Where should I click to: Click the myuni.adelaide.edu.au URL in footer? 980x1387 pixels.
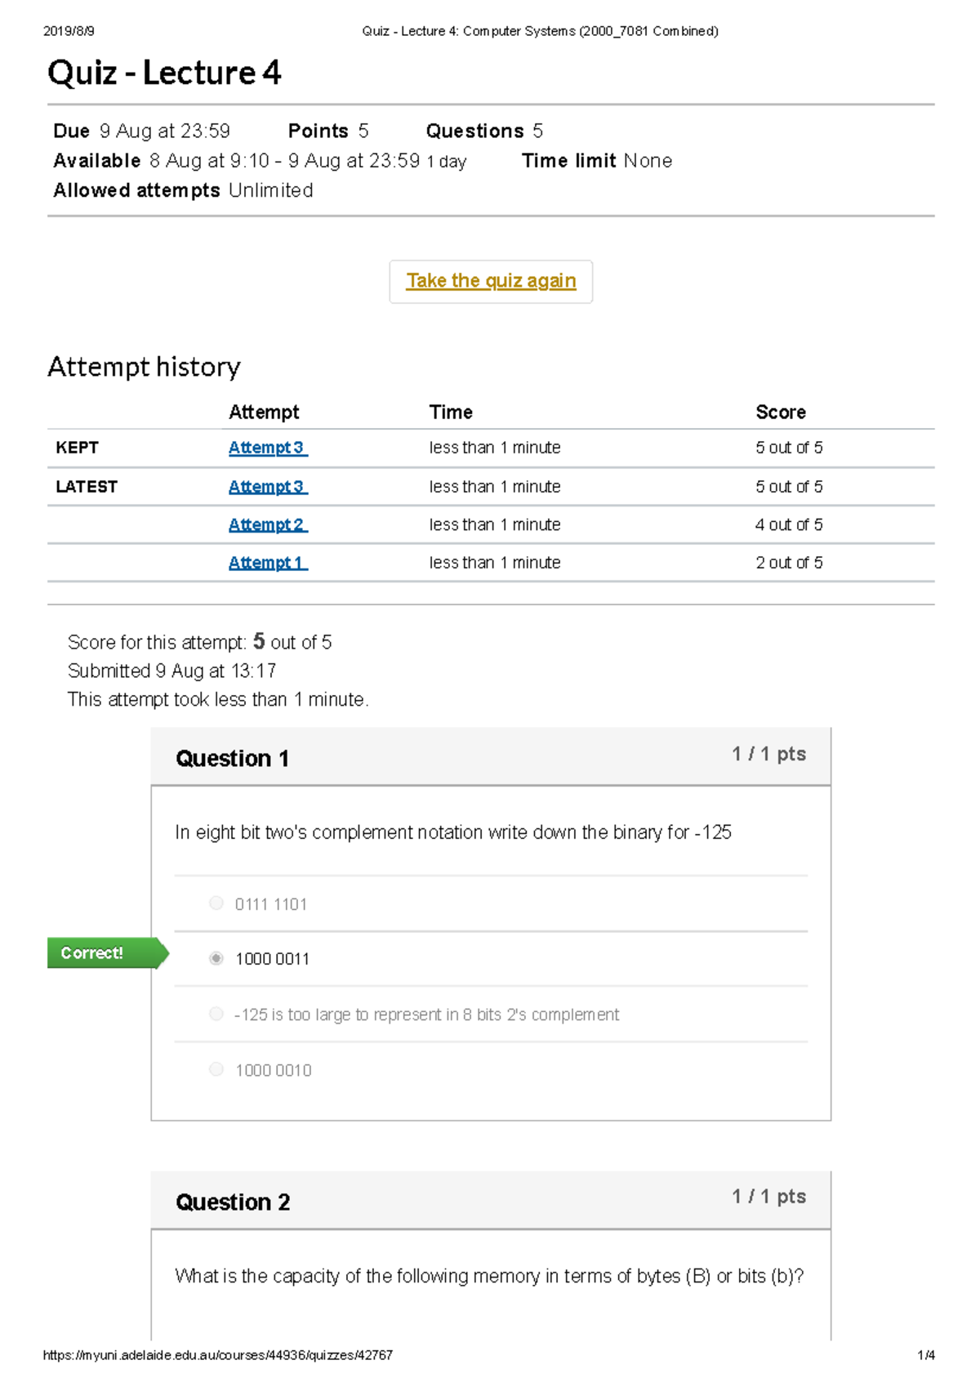[x=217, y=1355]
